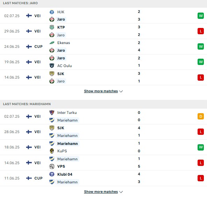This screenshot has width=207, height=197.
Task: Click the Ekenas green logo icon
Action: [x=52, y=43]
